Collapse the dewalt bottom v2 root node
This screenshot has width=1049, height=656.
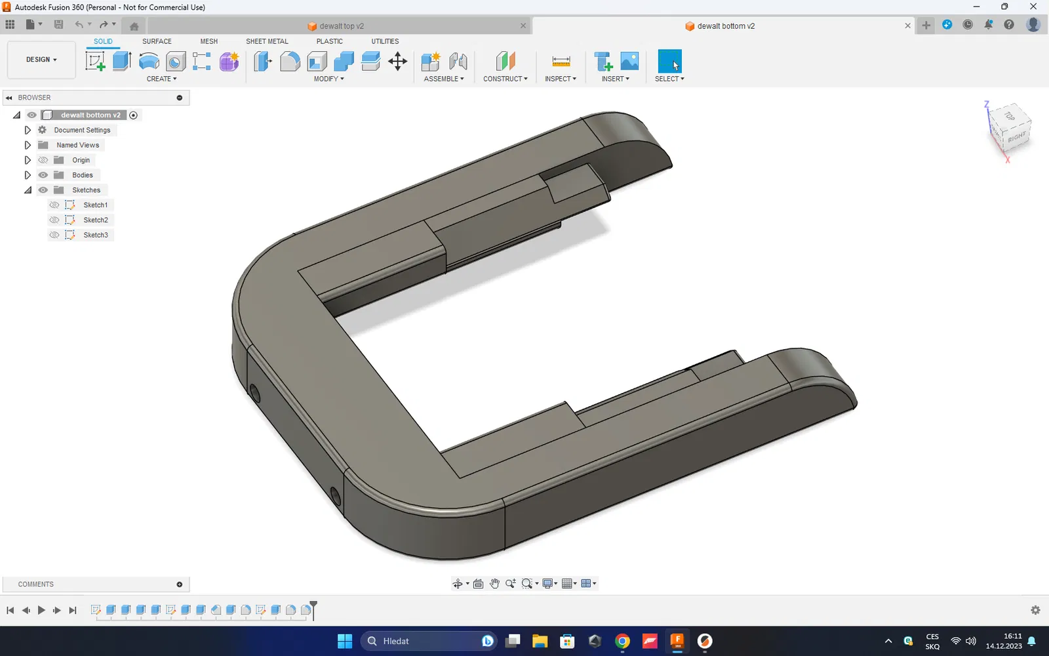coord(16,115)
